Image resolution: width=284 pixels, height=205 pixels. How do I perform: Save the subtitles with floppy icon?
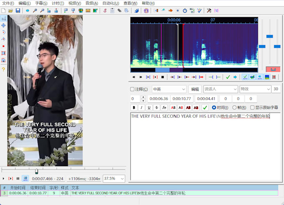(18, 10)
